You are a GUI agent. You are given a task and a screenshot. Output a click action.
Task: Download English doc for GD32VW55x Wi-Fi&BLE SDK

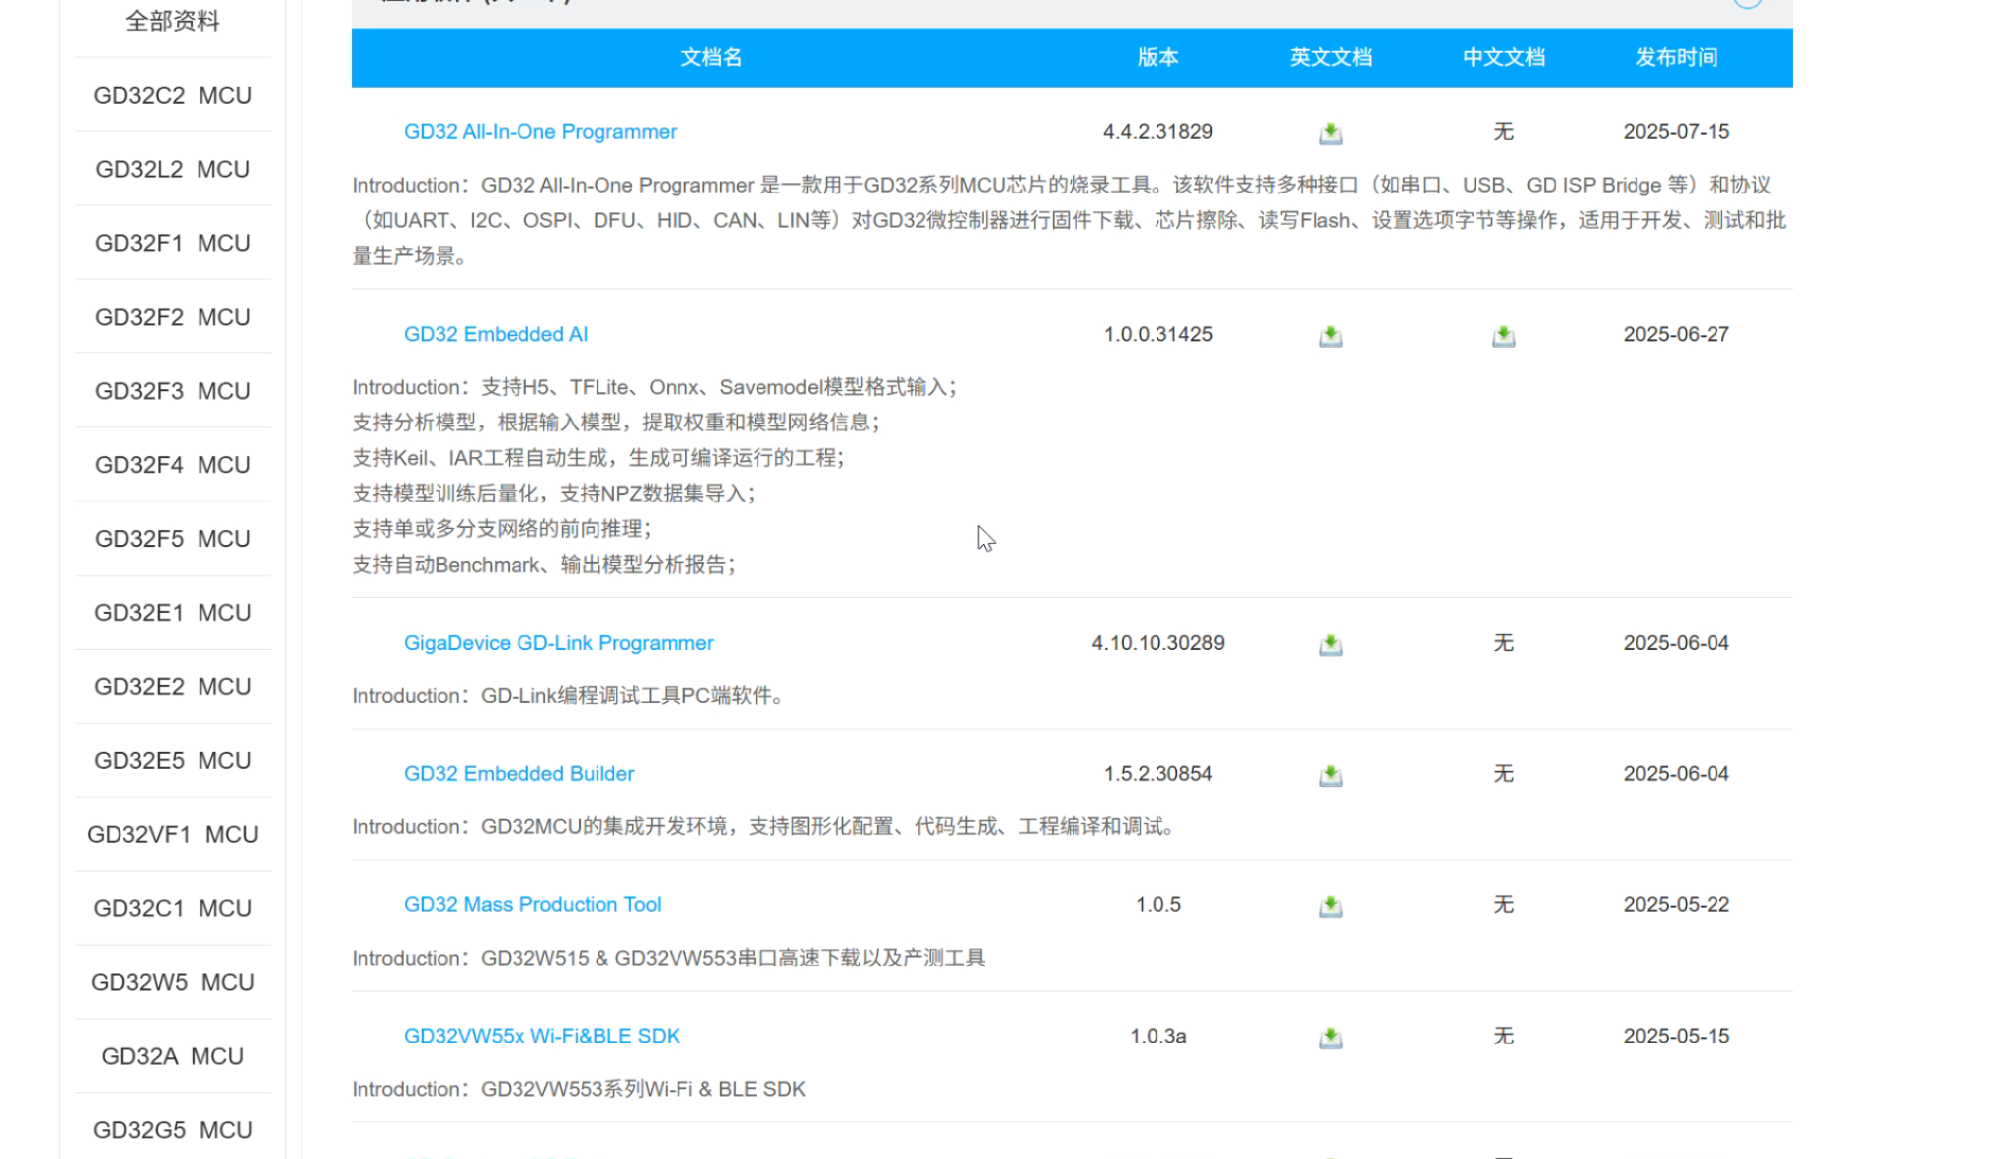1330,1037
